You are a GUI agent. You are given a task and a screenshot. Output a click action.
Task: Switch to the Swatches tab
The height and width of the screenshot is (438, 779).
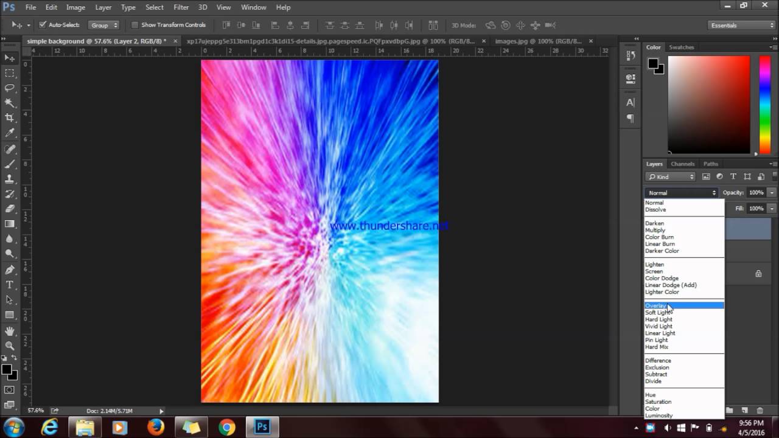(x=681, y=47)
